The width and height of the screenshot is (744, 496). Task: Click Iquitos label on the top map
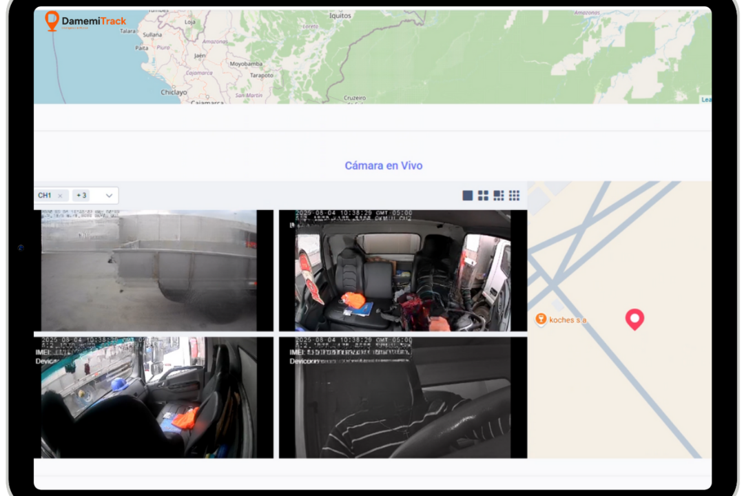tap(340, 15)
